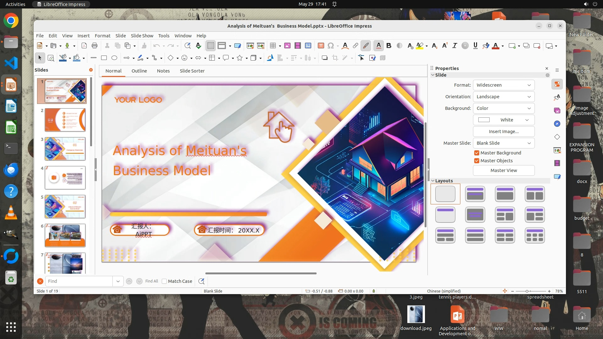The image size is (603, 339).
Task: Click the Insert Image... button
Action: coord(503,132)
